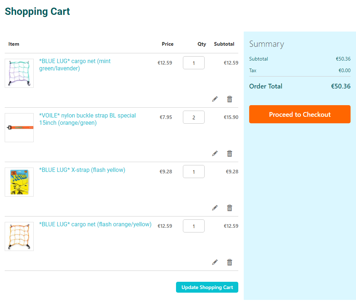Viewport: 356px width, 301px height.
Task: Edit the X-strap flash yellow item
Action: (x=215, y=208)
